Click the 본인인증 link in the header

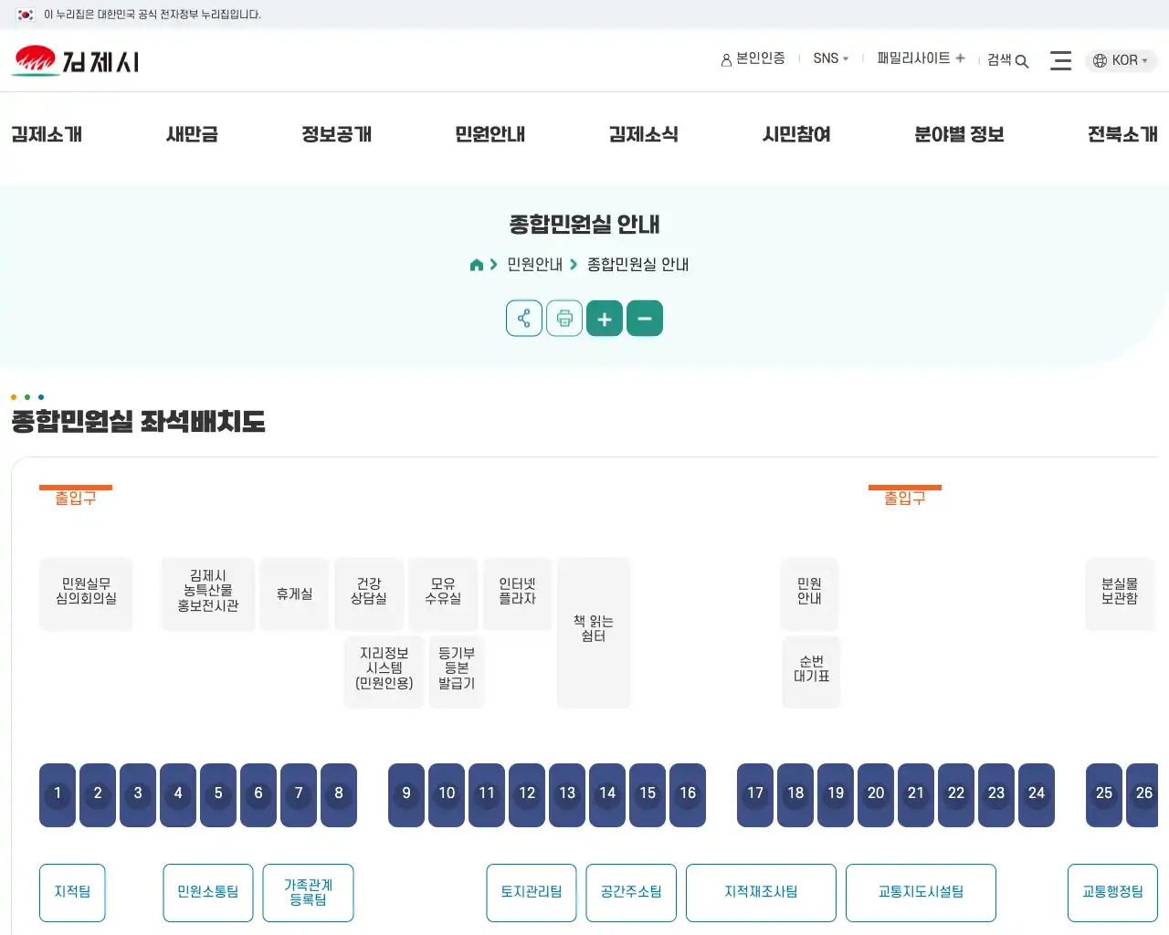point(753,58)
